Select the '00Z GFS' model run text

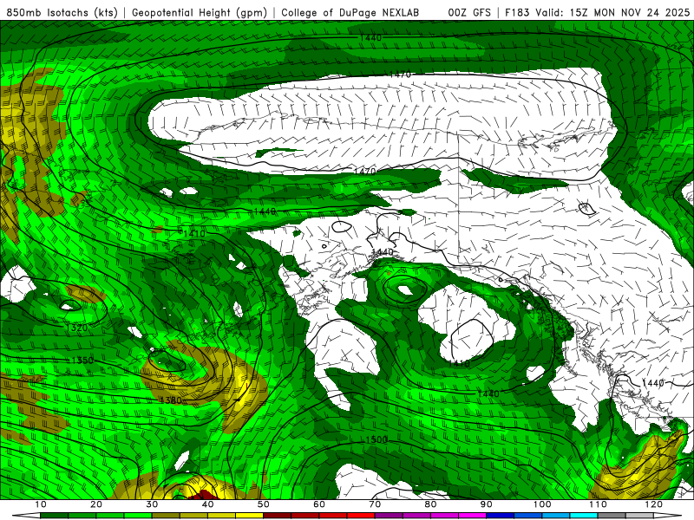(469, 12)
